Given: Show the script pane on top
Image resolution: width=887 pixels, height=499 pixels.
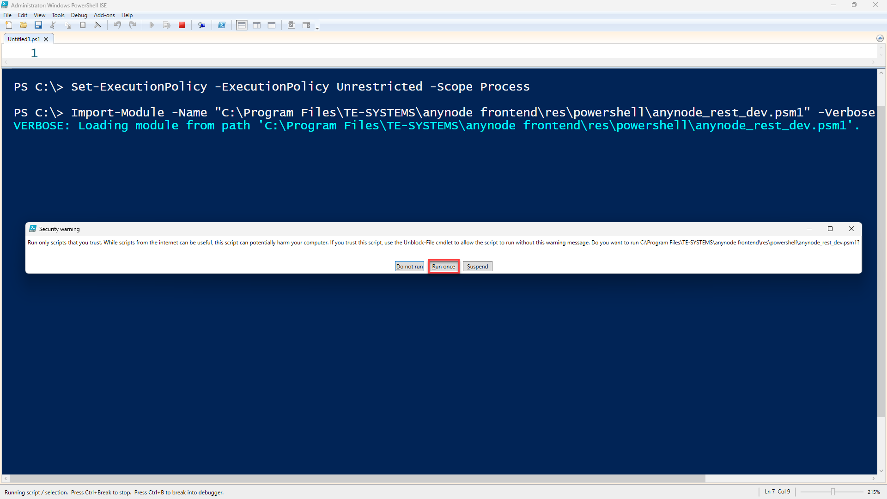Looking at the screenshot, I should [241, 25].
